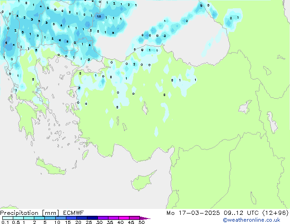Open the weatheronline.co.uk copyright link
The height and width of the screenshot is (224, 290).
(x=251, y=220)
